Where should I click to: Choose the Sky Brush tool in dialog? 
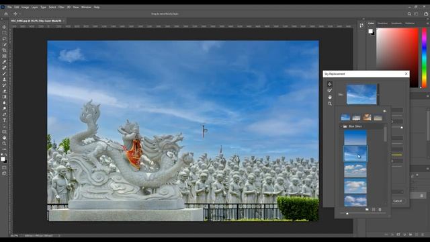(x=330, y=91)
